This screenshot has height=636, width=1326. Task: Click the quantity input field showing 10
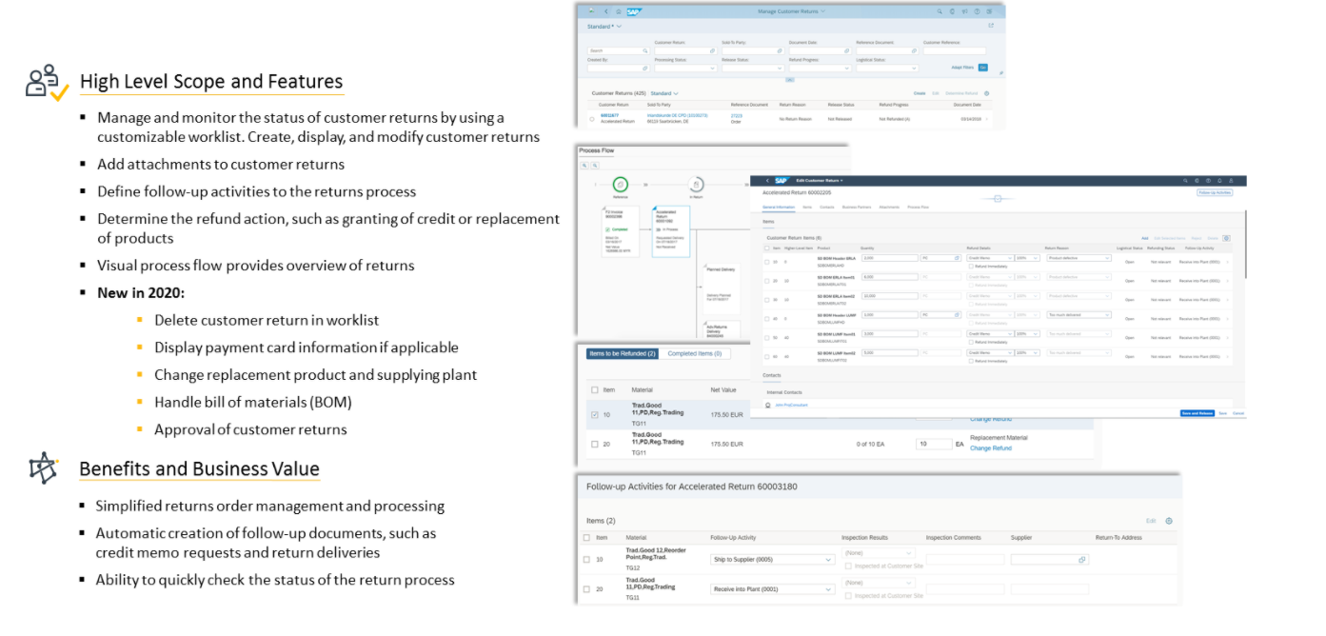click(x=933, y=444)
